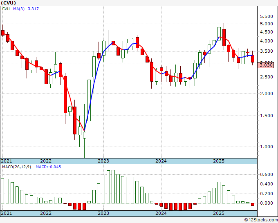
Task: Click 2021 on the price chart time axis
Action: coord(7,161)
